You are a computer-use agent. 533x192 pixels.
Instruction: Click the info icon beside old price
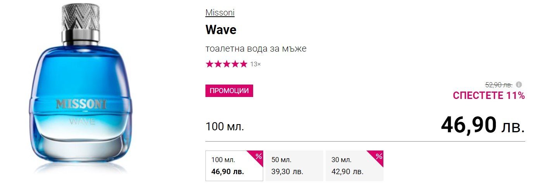[x=519, y=85]
